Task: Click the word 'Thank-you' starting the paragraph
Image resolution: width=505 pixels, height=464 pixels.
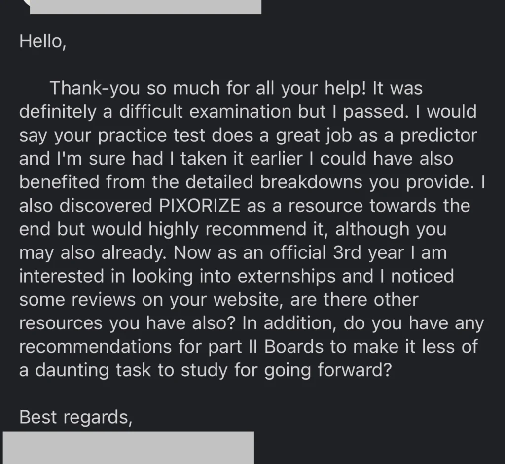Action: 95,88
